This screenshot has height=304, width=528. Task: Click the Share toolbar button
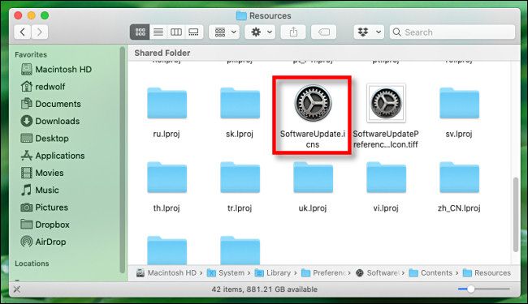pyautogui.click(x=293, y=32)
